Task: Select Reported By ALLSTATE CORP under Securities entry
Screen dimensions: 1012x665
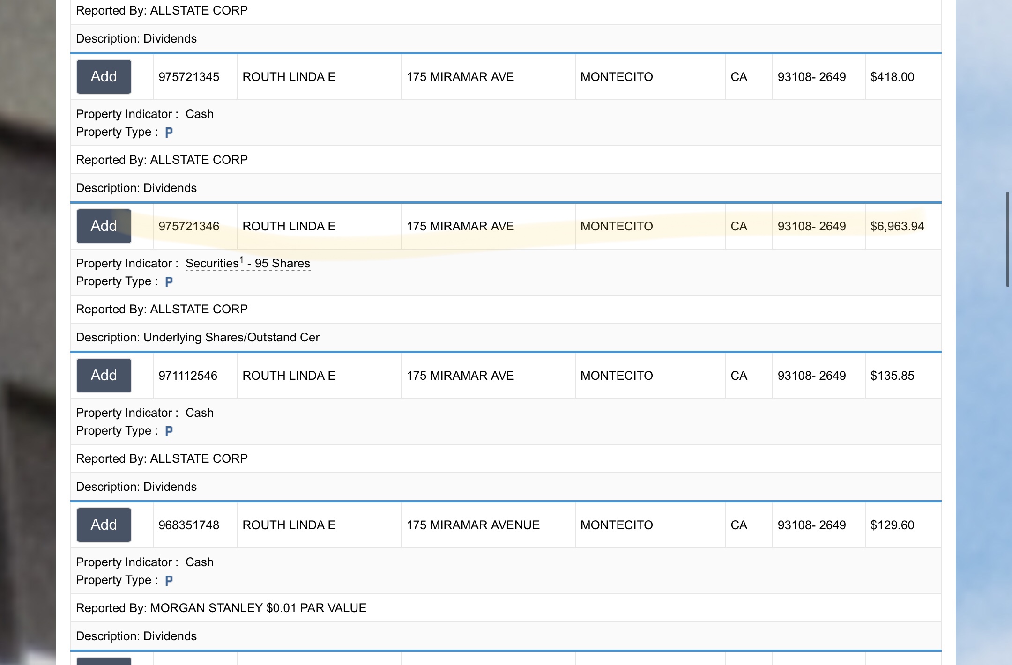Action: tap(162, 309)
